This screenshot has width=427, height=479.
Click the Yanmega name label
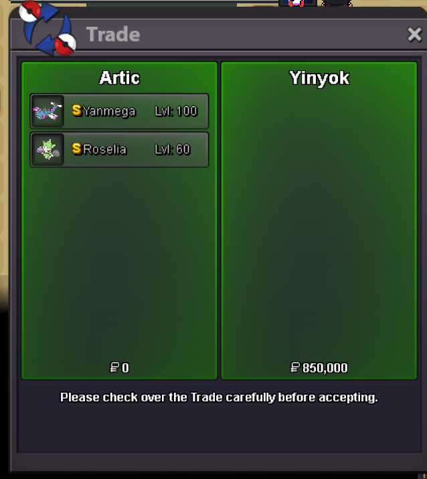[109, 111]
